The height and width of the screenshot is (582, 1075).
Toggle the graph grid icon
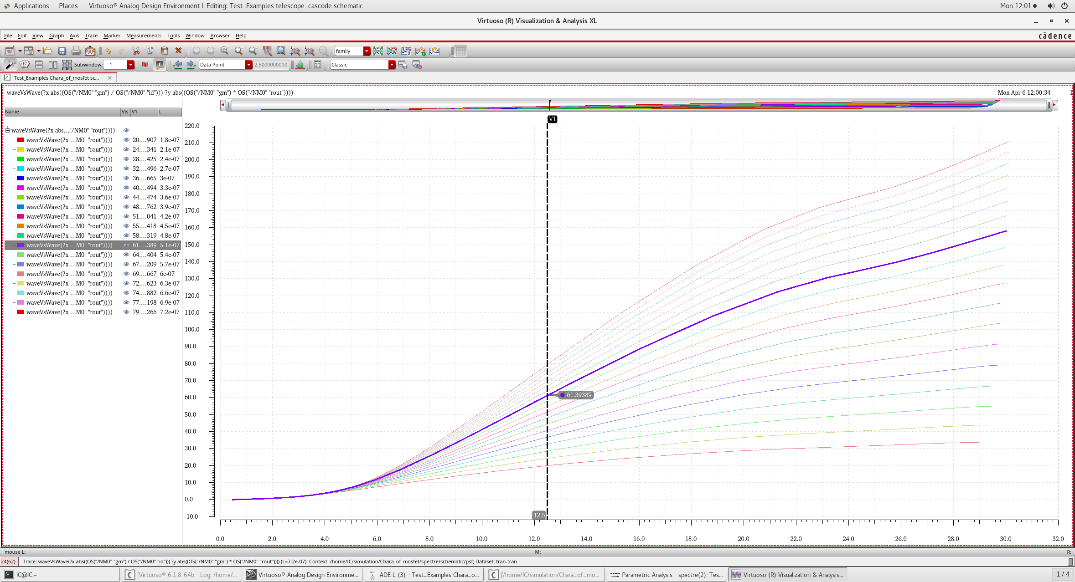(x=460, y=51)
